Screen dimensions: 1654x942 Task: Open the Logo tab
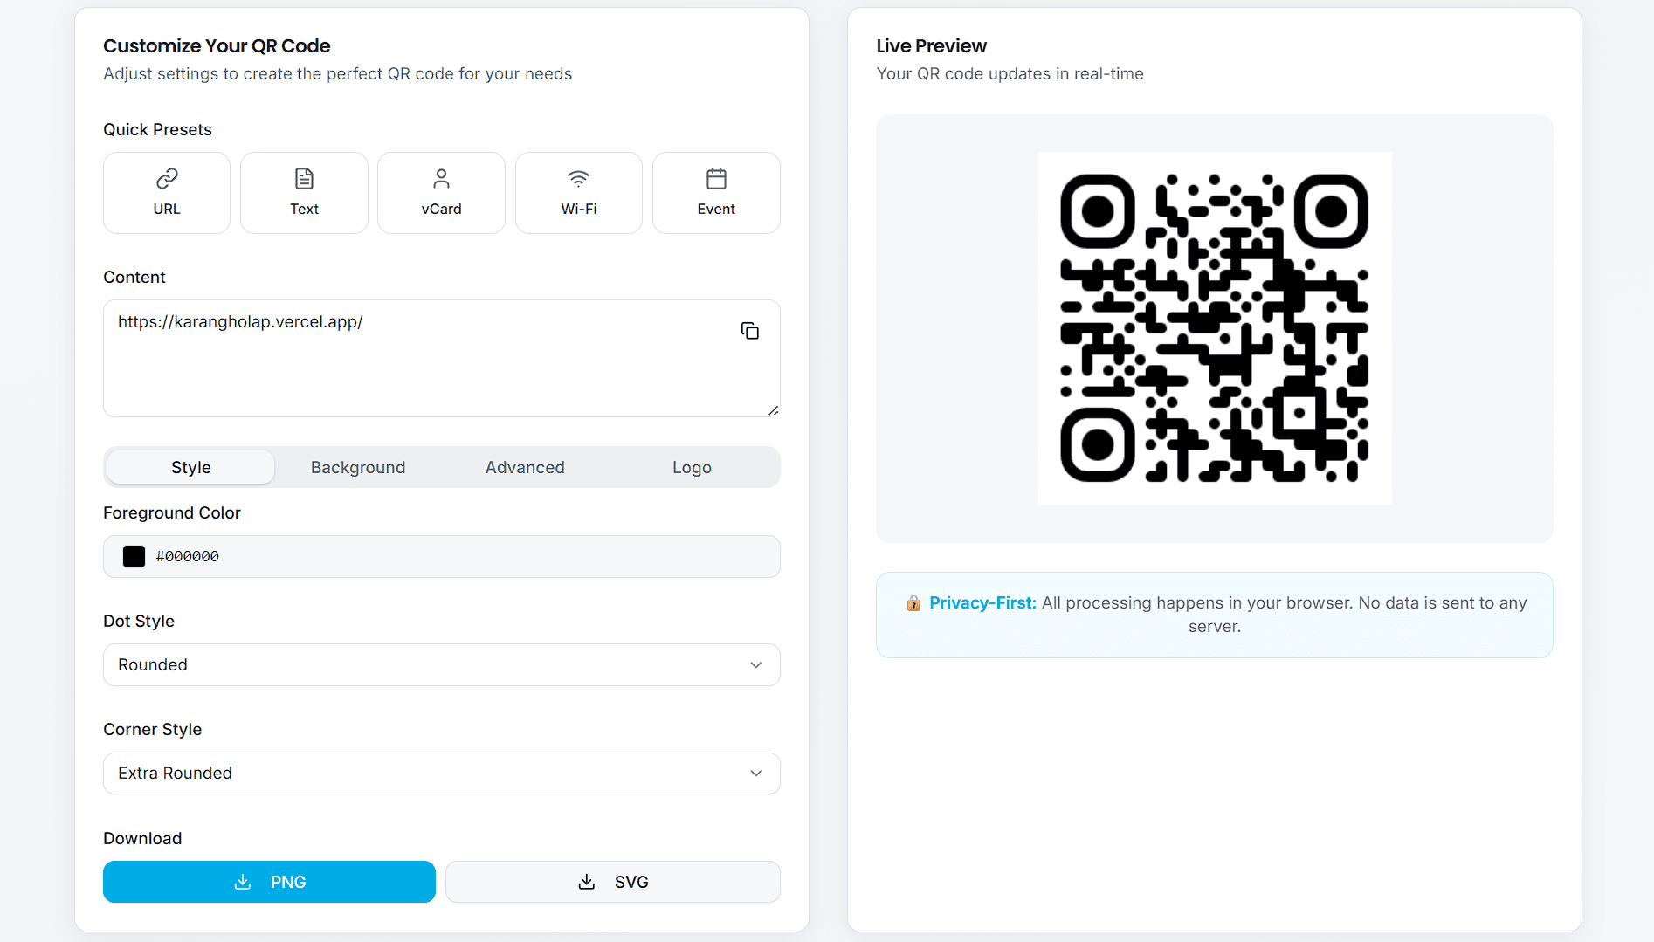692,467
